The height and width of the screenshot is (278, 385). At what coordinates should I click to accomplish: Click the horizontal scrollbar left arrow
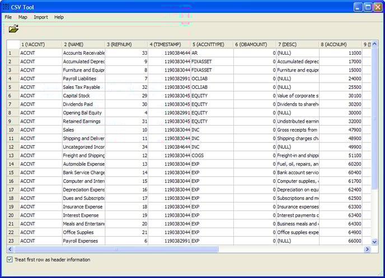10,250
